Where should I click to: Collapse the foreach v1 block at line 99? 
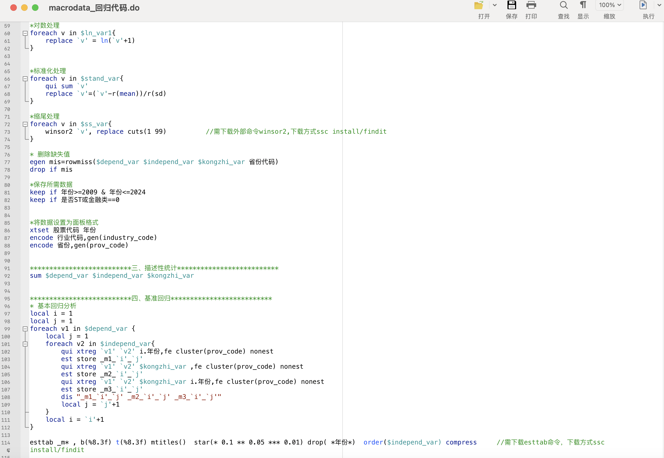pos(25,329)
